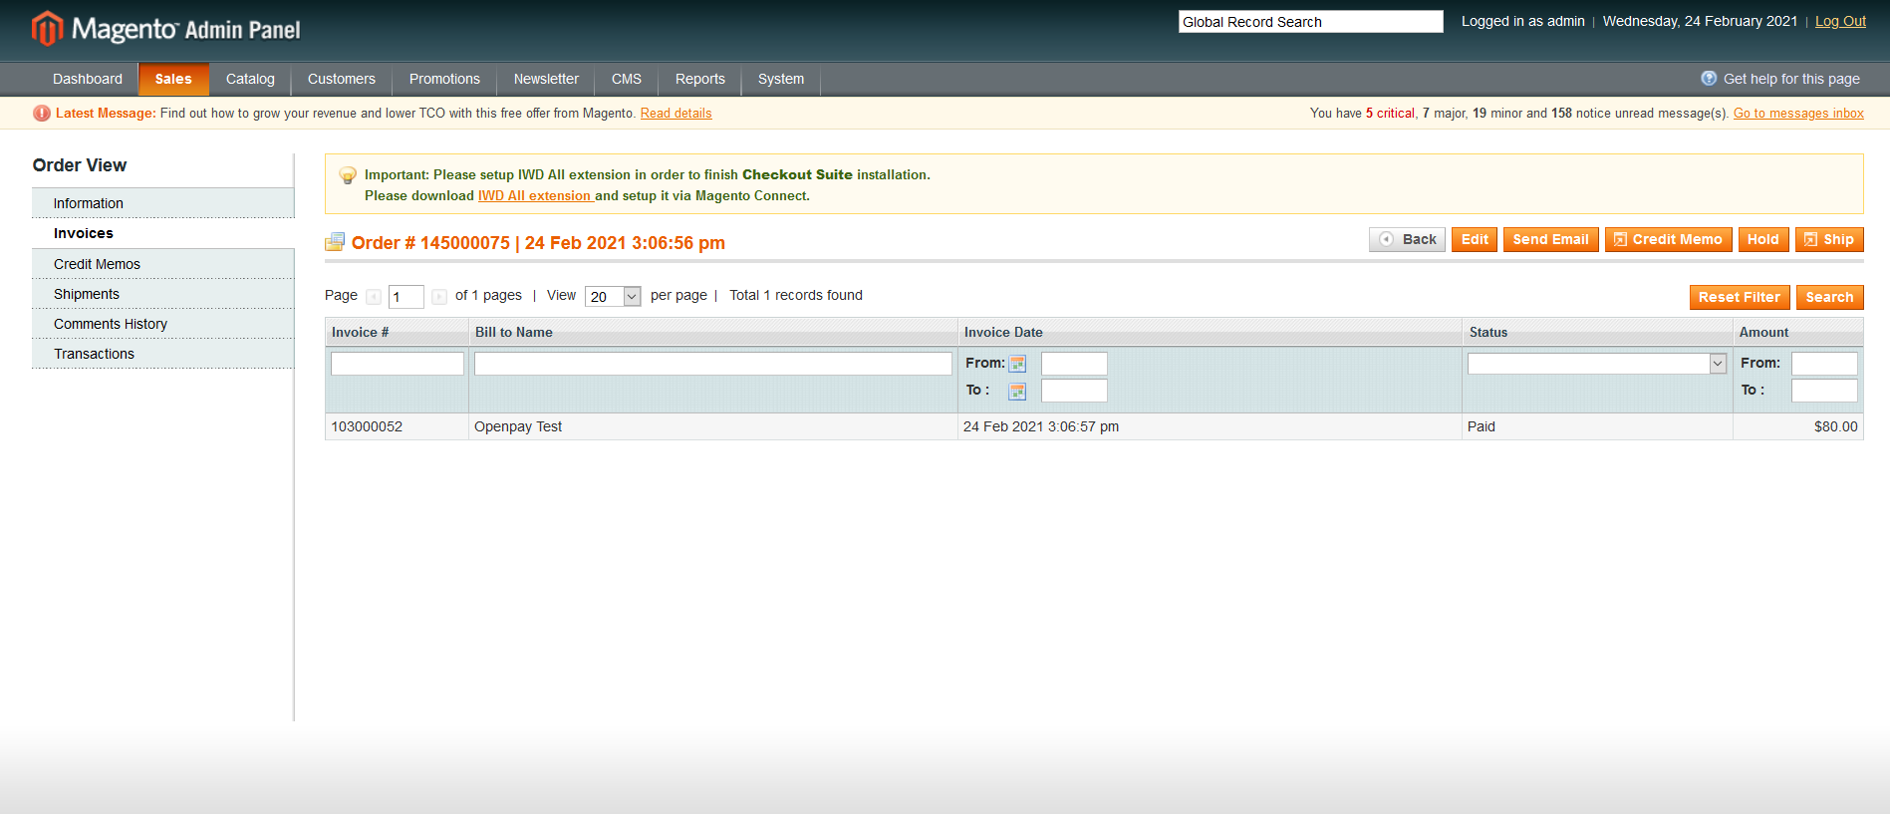Go back using the Back button
1890x814 pixels.
point(1407,239)
